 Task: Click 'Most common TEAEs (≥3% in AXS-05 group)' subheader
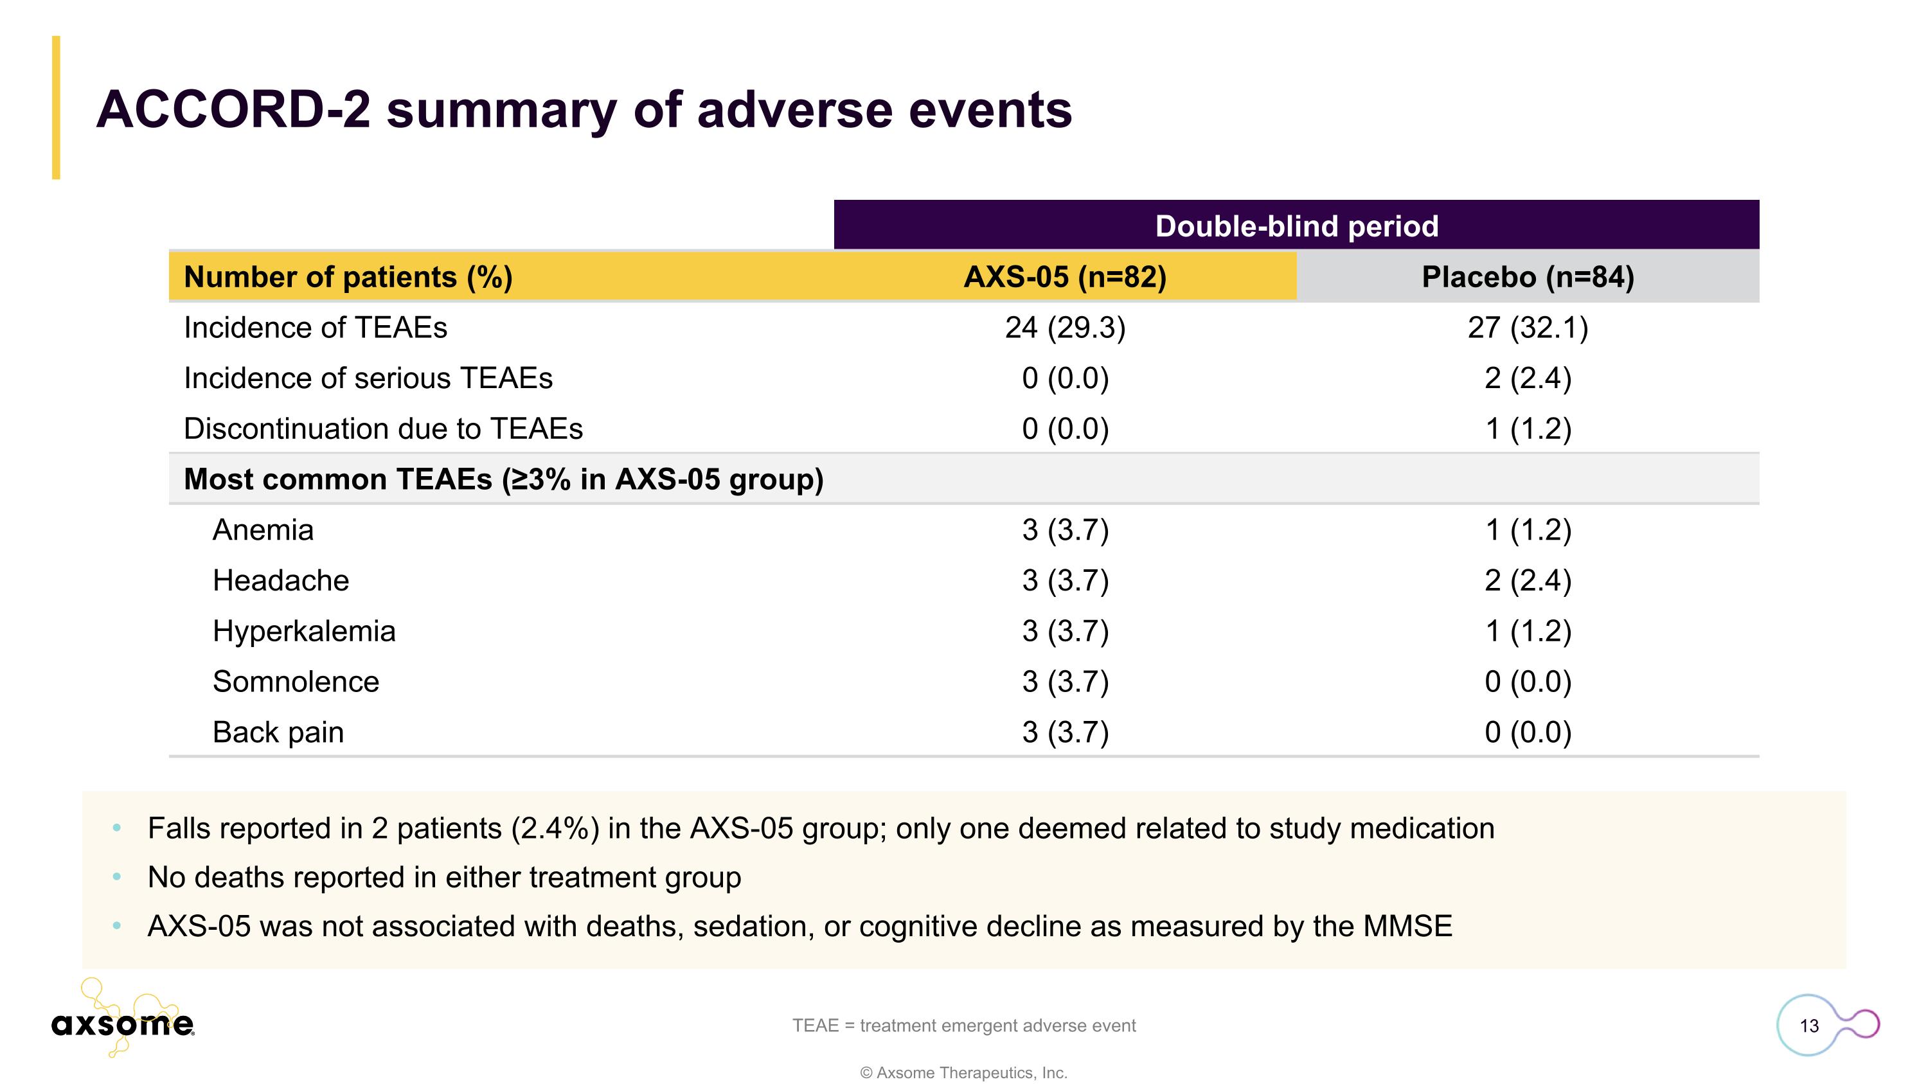click(504, 479)
